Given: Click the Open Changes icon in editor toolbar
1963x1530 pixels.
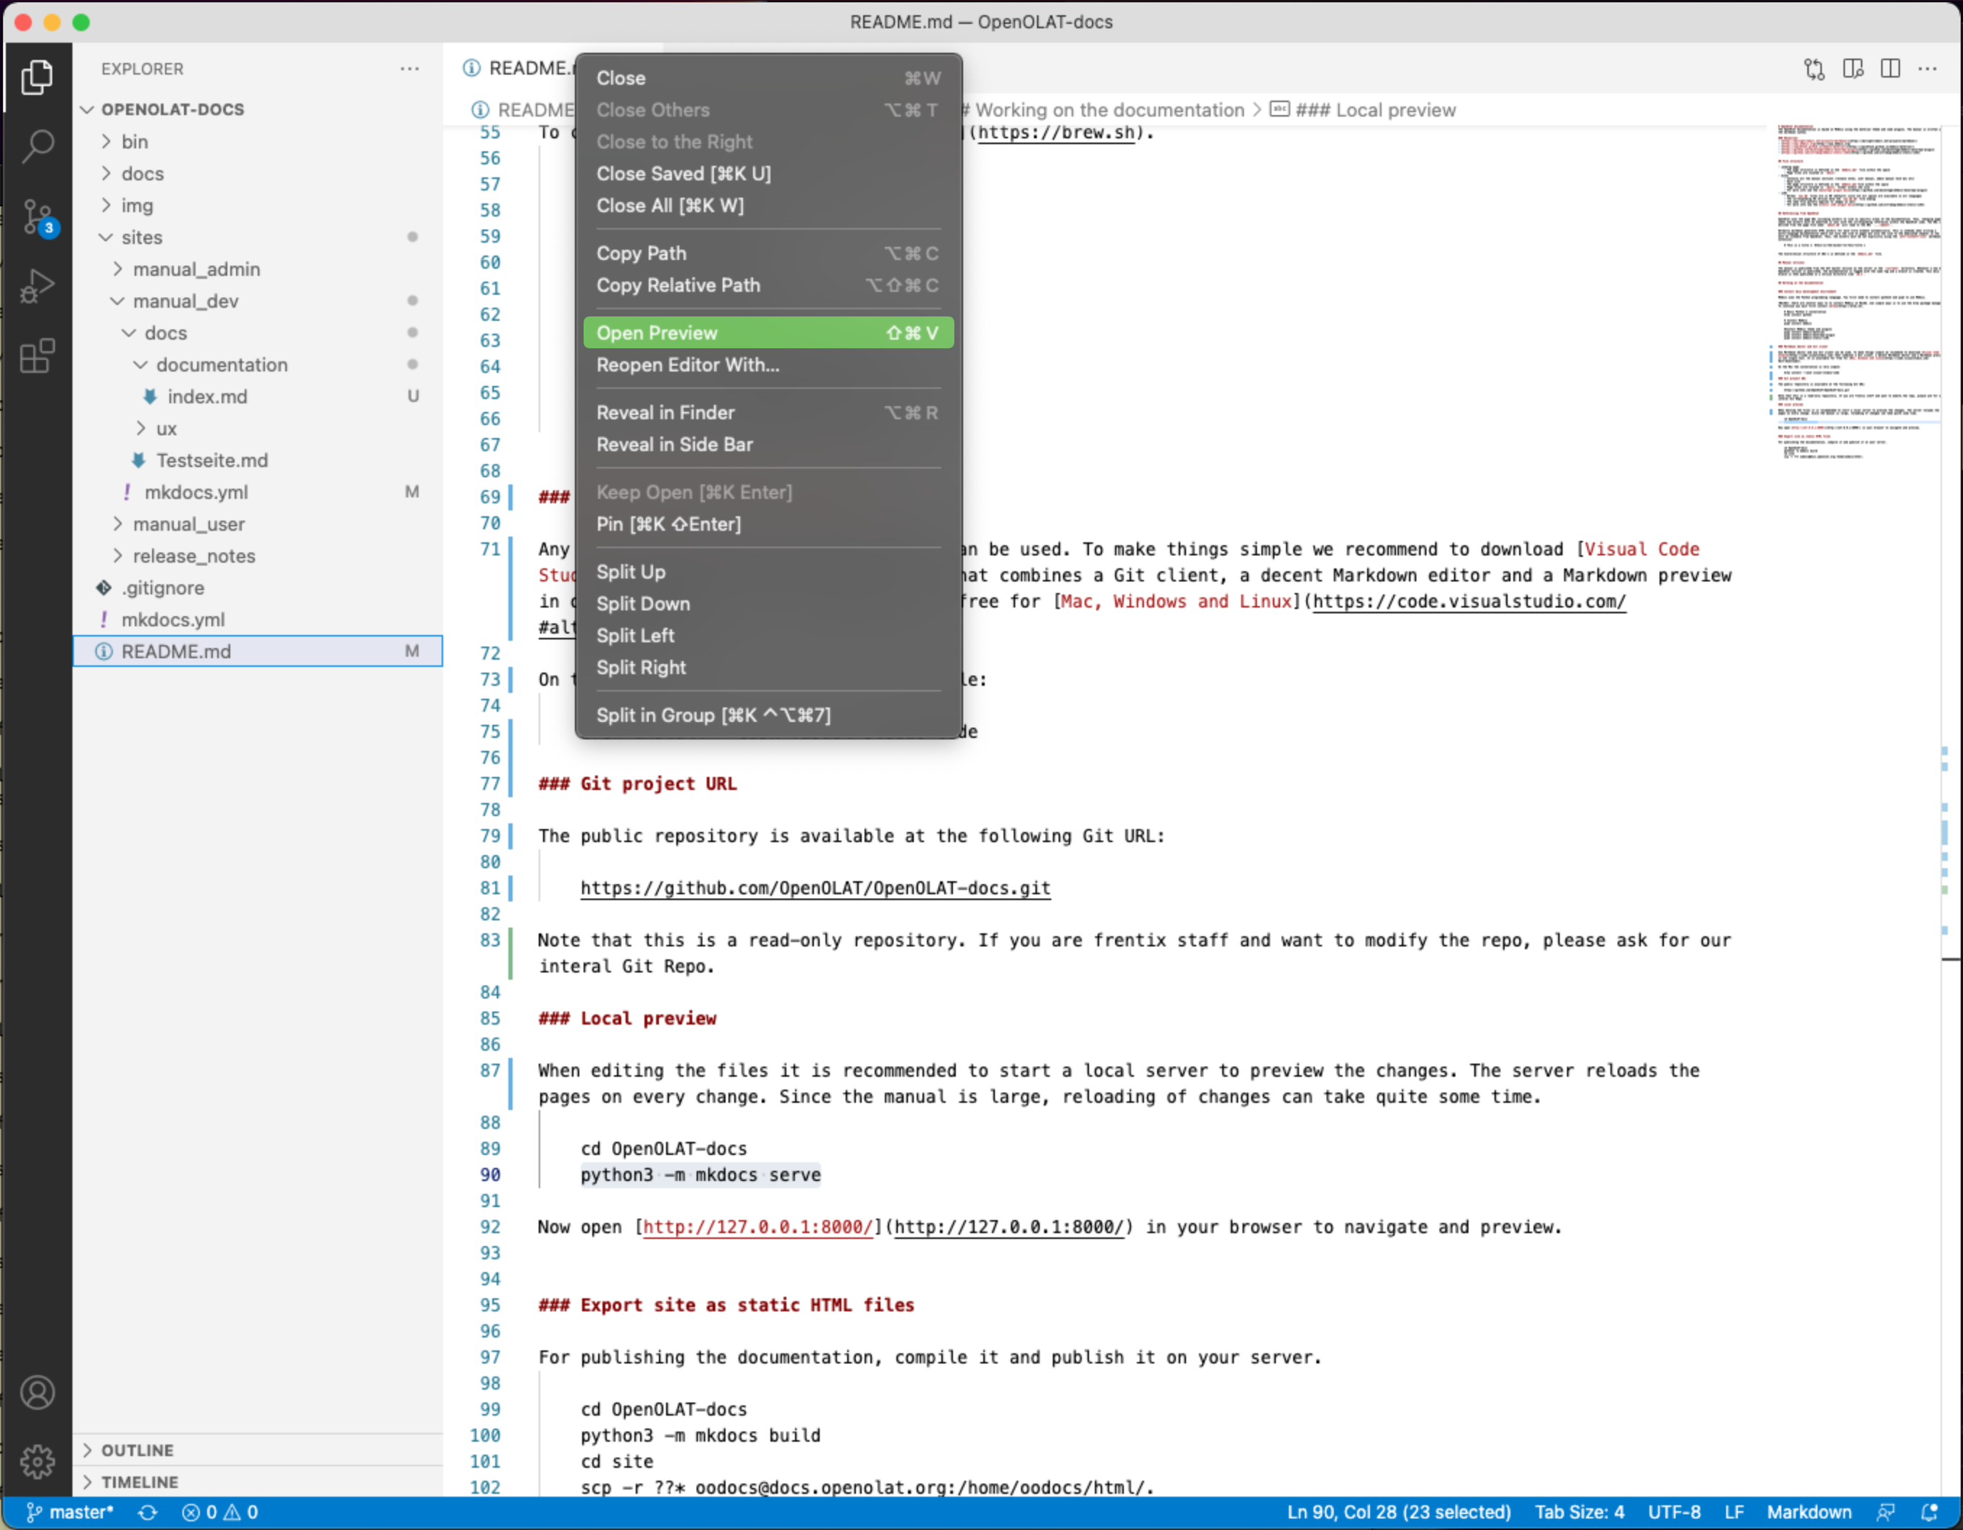Looking at the screenshot, I should (x=1814, y=70).
